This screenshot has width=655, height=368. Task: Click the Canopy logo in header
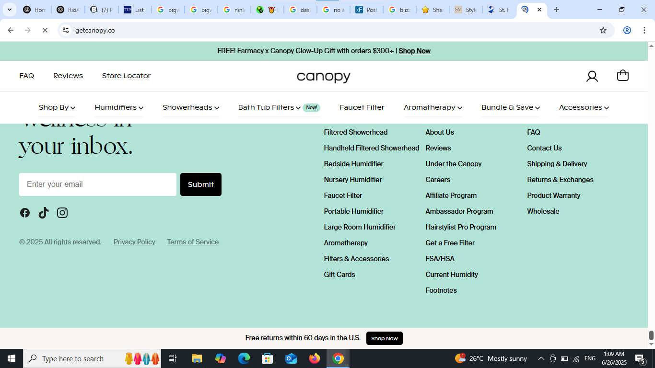(324, 77)
